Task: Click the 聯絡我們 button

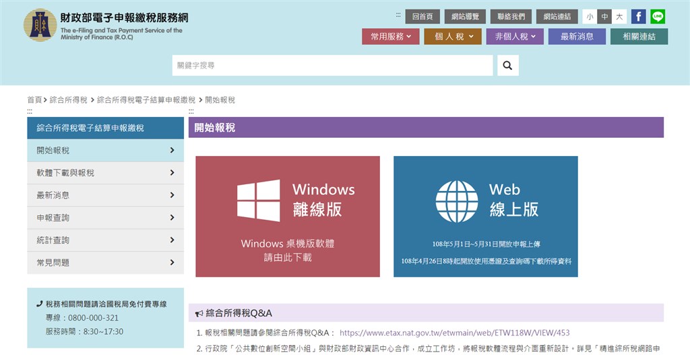Action: point(511,17)
